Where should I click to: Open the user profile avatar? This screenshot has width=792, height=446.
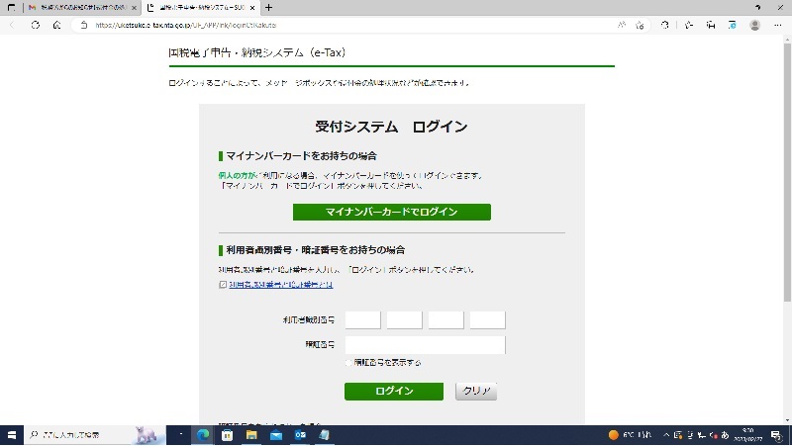[754, 25]
